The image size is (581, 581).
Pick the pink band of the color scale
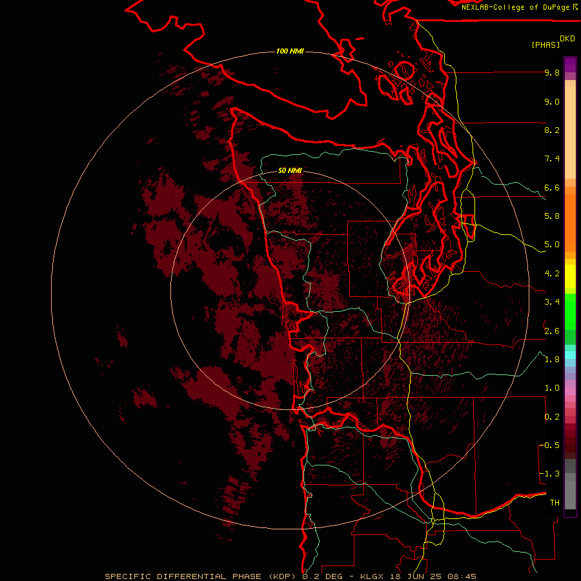[x=570, y=391]
